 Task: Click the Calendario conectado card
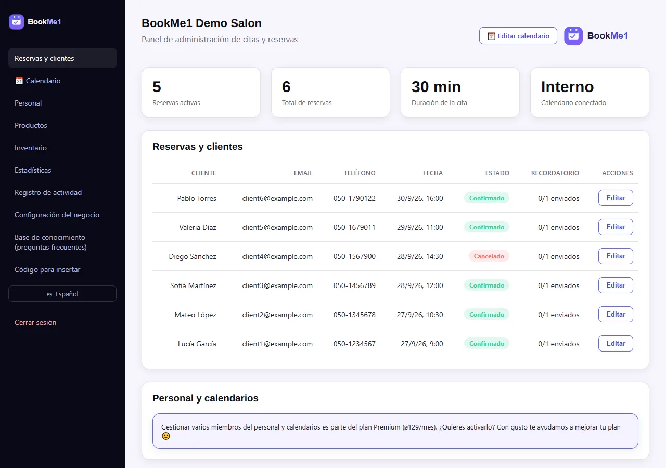[590, 92]
